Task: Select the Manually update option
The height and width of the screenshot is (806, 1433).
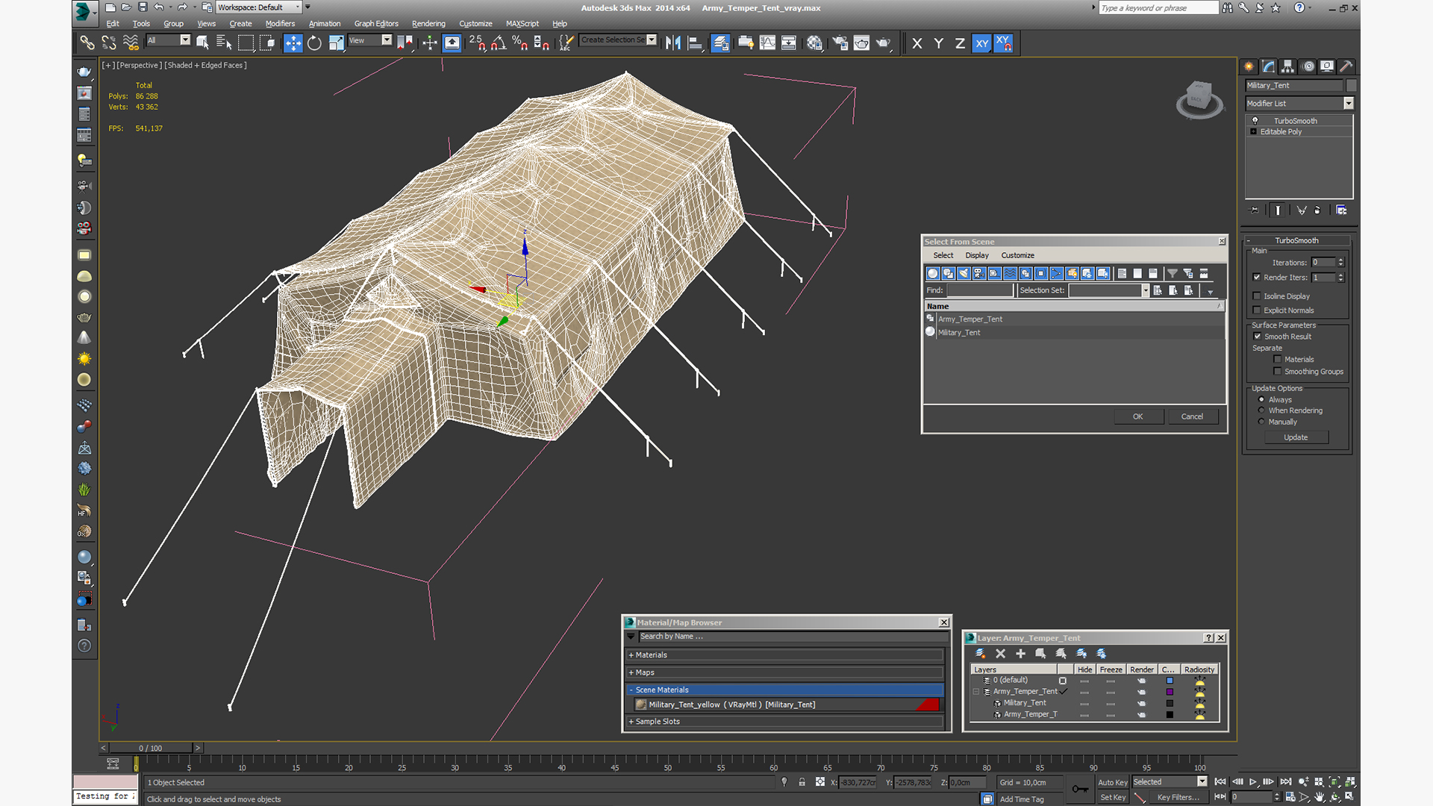Action: 1261,422
